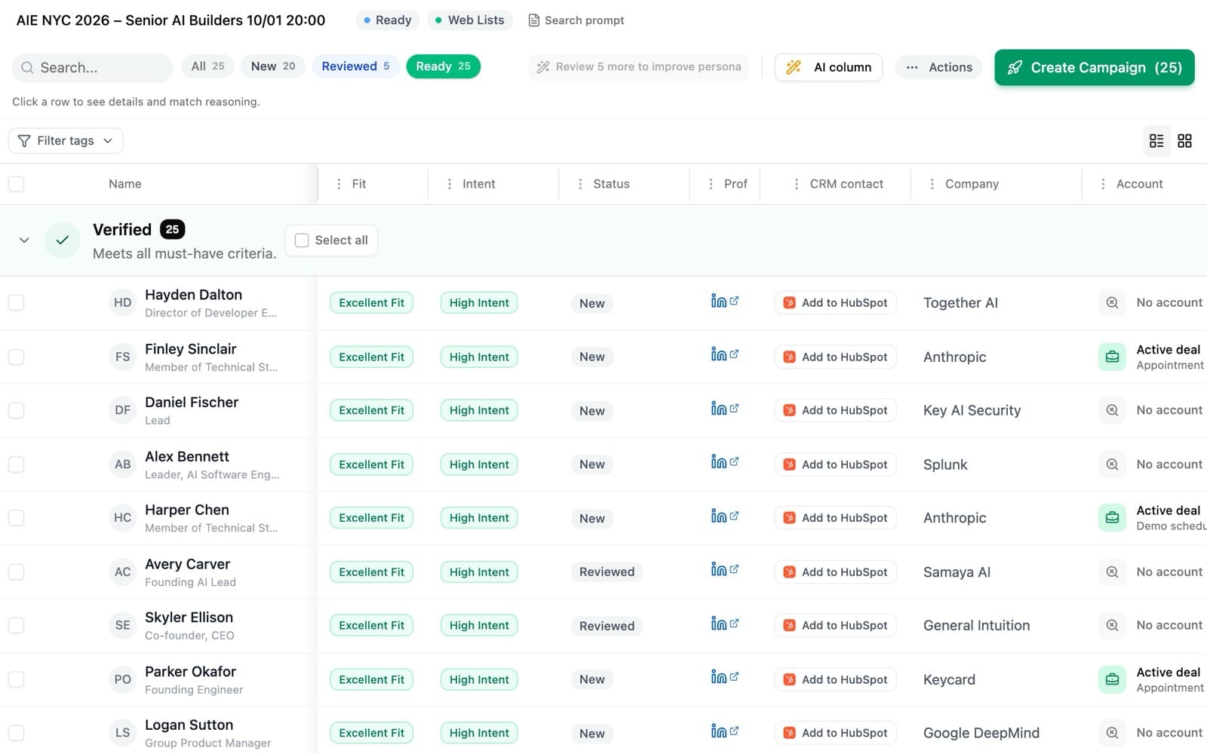The width and height of the screenshot is (1207, 754).
Task: Add Skyler Ellison to HubSpot
Action: pos(835,625)
